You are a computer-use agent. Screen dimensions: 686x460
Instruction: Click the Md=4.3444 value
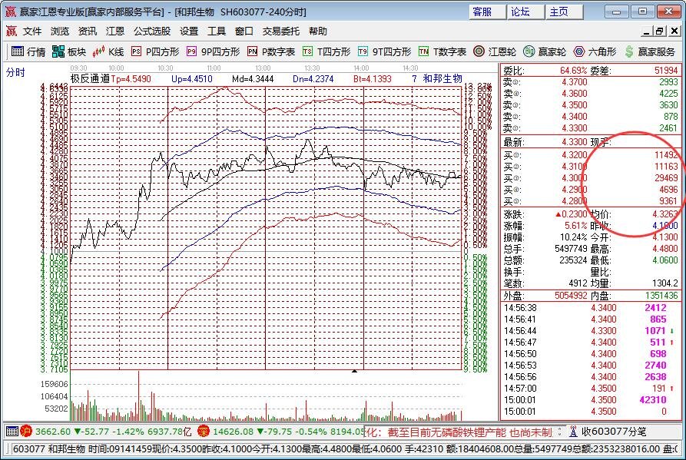coord(253,79)
